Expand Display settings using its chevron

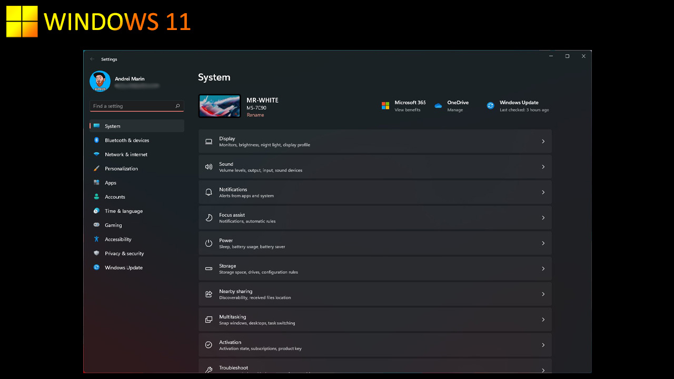(543, 142)
